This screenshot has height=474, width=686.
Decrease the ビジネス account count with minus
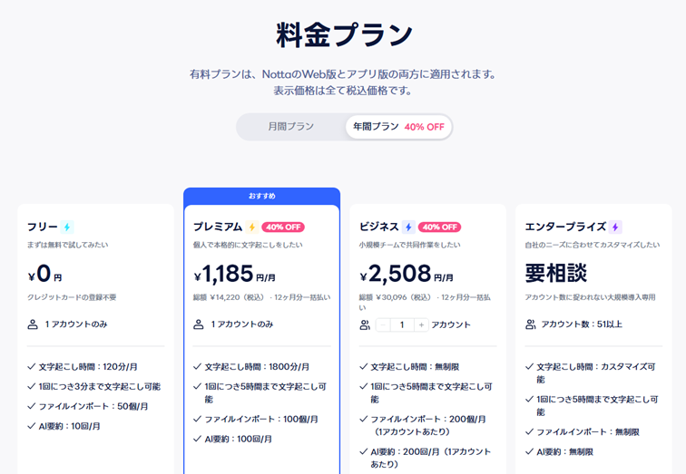(383, 324)
